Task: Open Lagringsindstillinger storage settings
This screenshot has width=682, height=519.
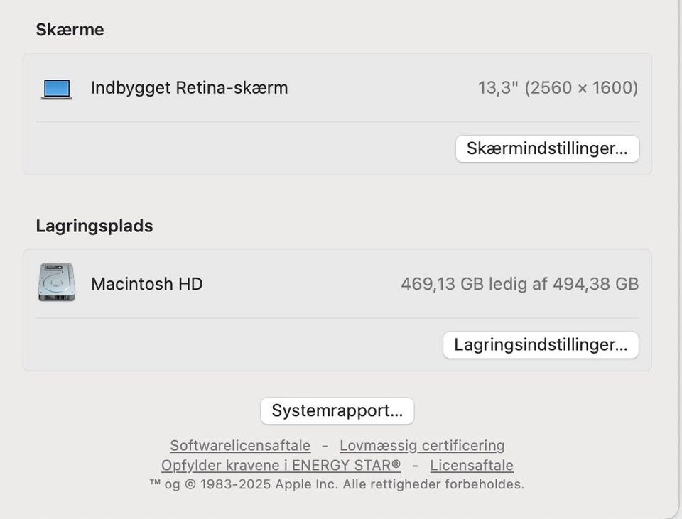Action: [541, 345]
